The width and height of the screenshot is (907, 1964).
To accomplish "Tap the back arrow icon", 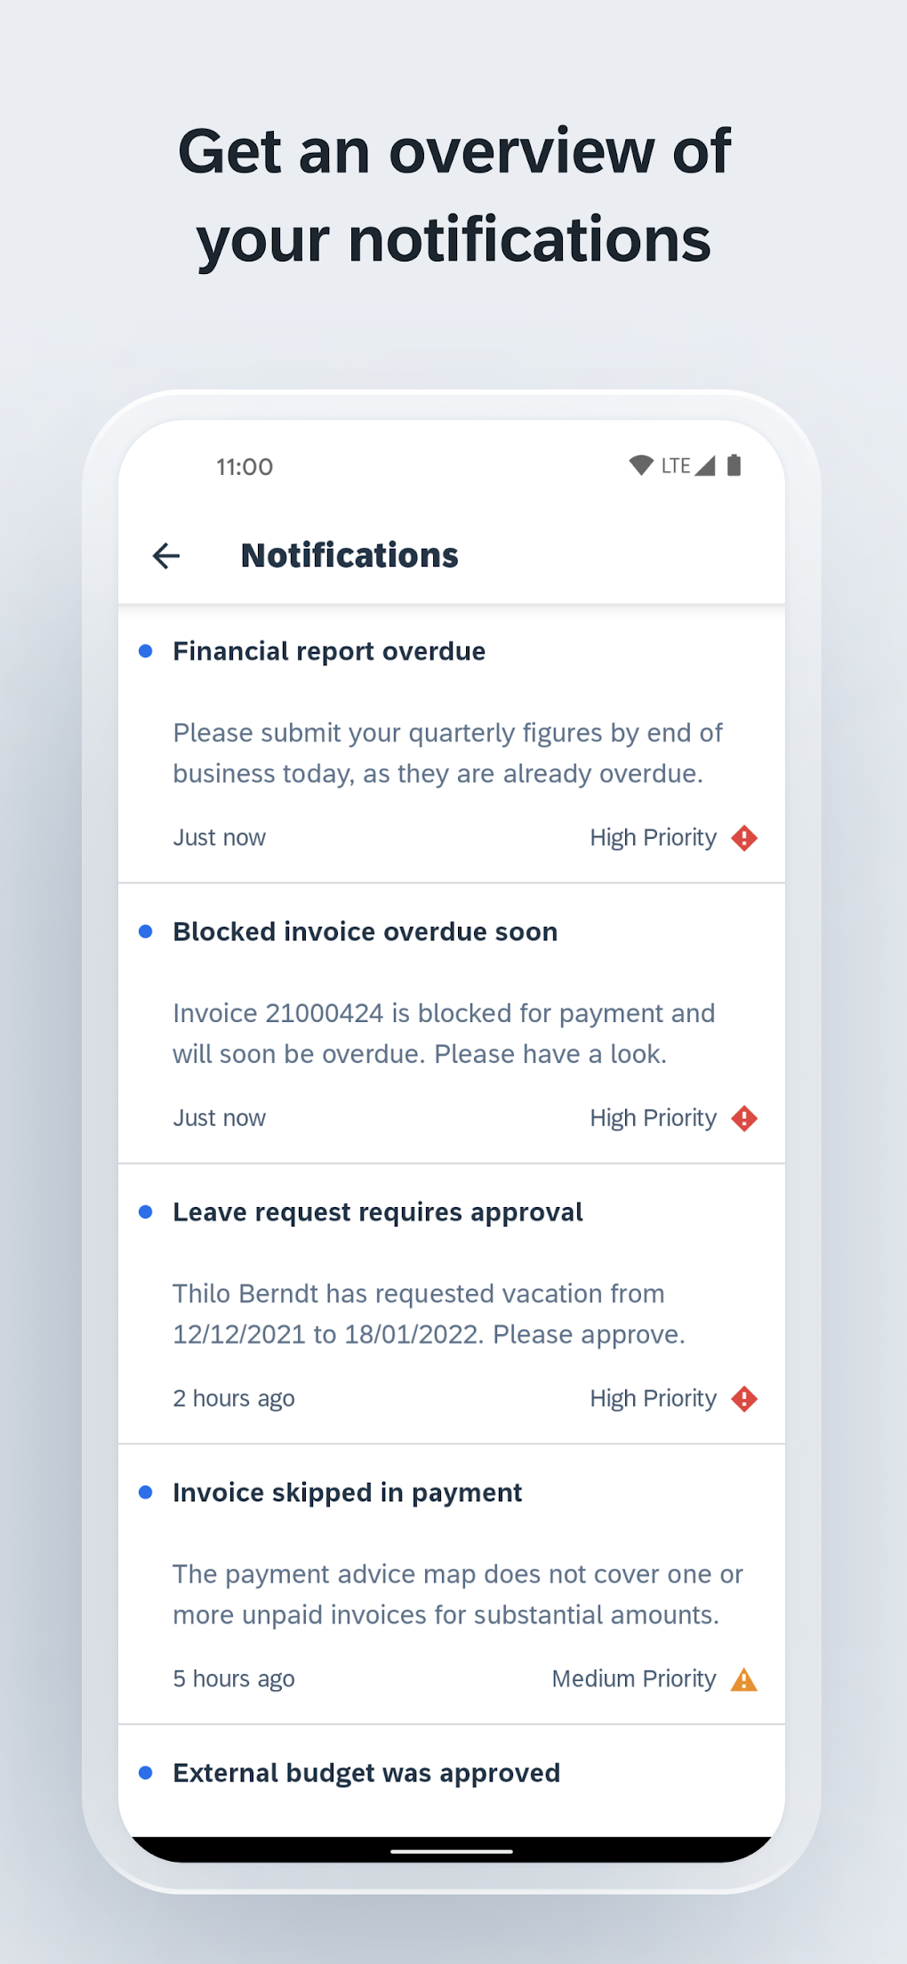I will point(166,556).
